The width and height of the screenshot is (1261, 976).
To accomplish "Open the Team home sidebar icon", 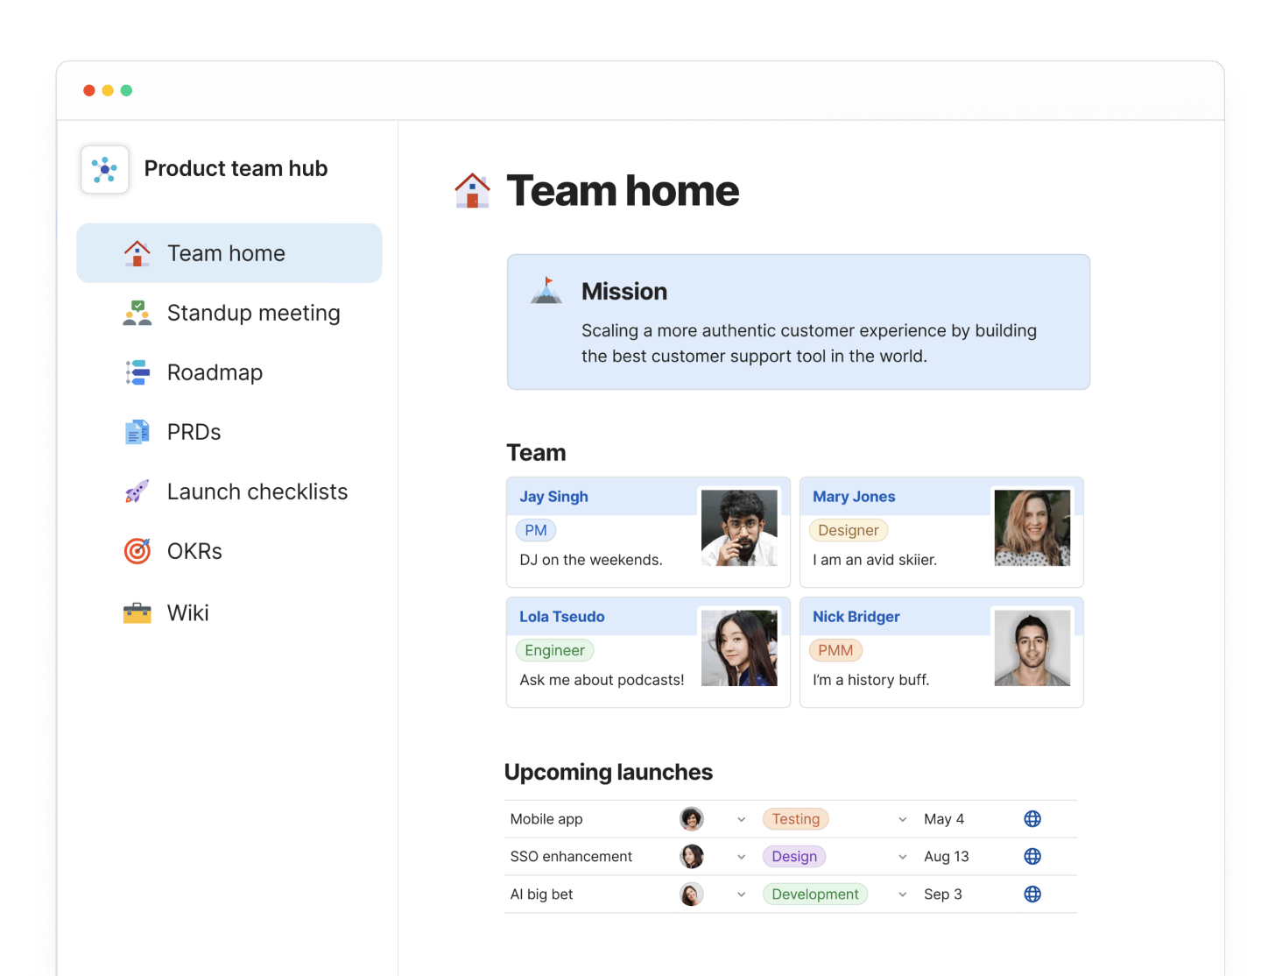I will (x=137, y=252).
